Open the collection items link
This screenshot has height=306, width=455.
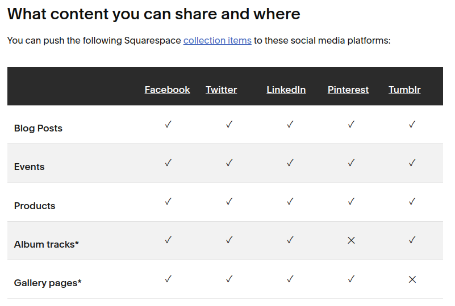point(217,41)
